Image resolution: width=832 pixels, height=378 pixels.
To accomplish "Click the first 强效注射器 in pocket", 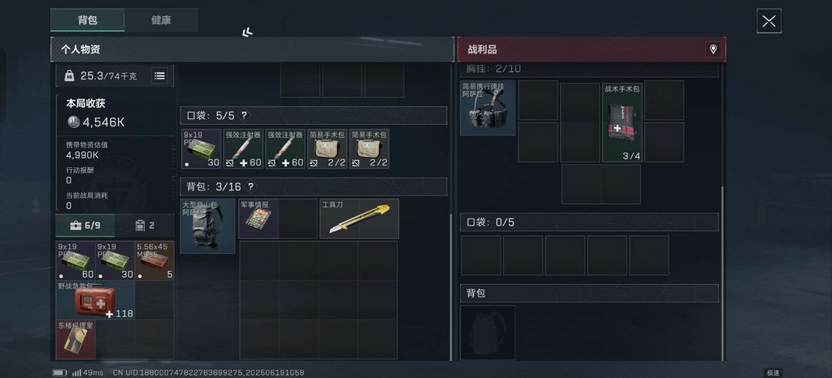I will pos(243,149).
